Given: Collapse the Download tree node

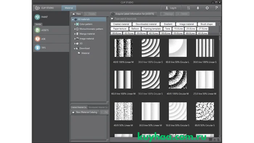Looking at the screenshot, I should pos(75,48).
